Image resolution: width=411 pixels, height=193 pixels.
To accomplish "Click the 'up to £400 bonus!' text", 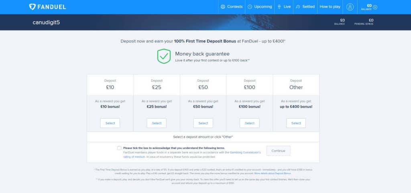I will pos(296,107).
